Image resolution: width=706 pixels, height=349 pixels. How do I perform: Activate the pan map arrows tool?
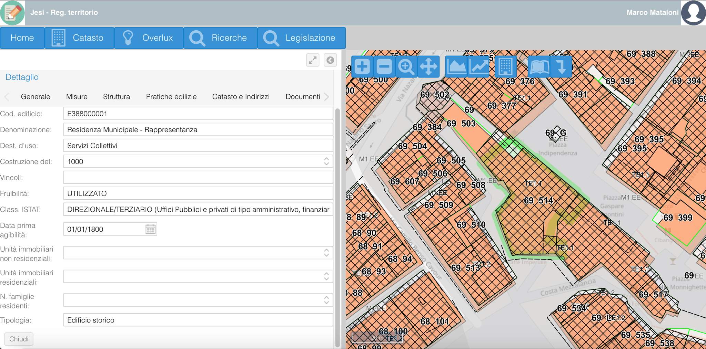pos(428,66)
